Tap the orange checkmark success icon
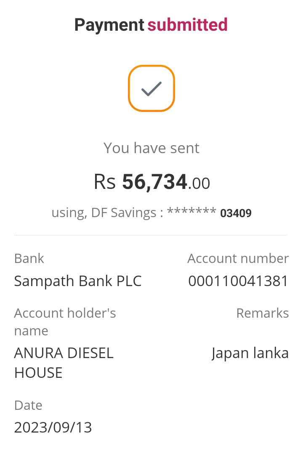The width and height of the screenshot is (303, 454). click(x=151, y=88)
